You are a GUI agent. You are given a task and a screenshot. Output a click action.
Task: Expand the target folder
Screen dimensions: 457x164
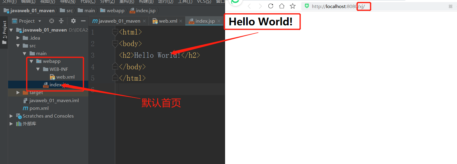coord(18,93)
